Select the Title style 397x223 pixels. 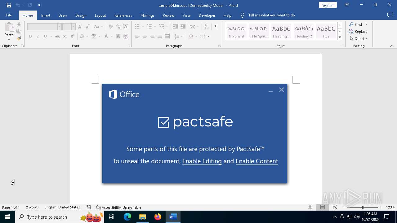coord(326,32)
